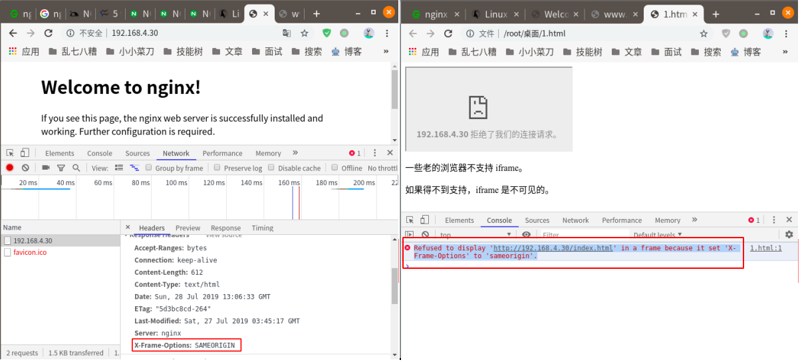Open a new tab in left browser

[316, 13]
